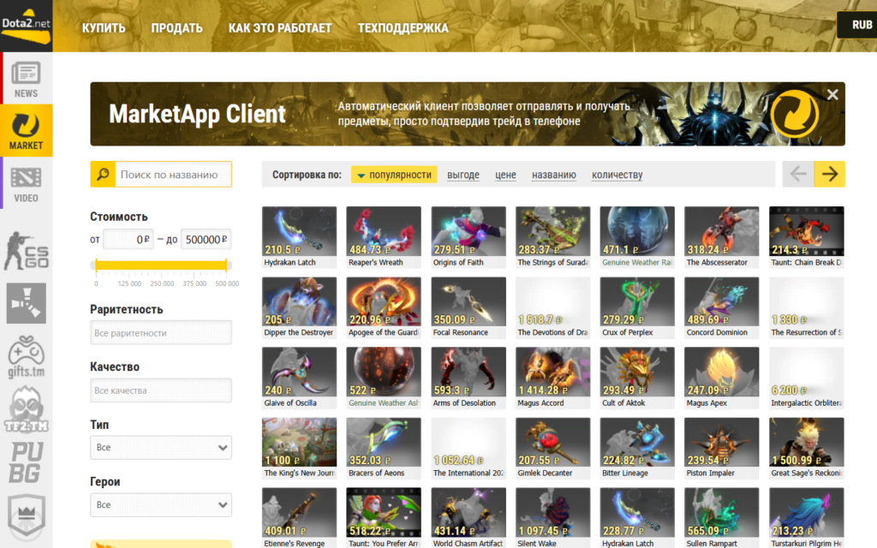Open the ТЕХПОДДЕРЖКА menu item
The height and width of the screenshot is (548, 877).
(x=403, y=28)
